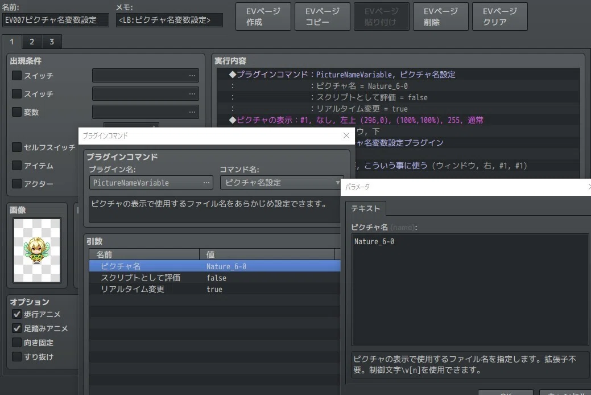The width and height of the screenshot is (591, 395).
Task: Select the リアルタイム変更 = true content line
Action: [398, 109]
